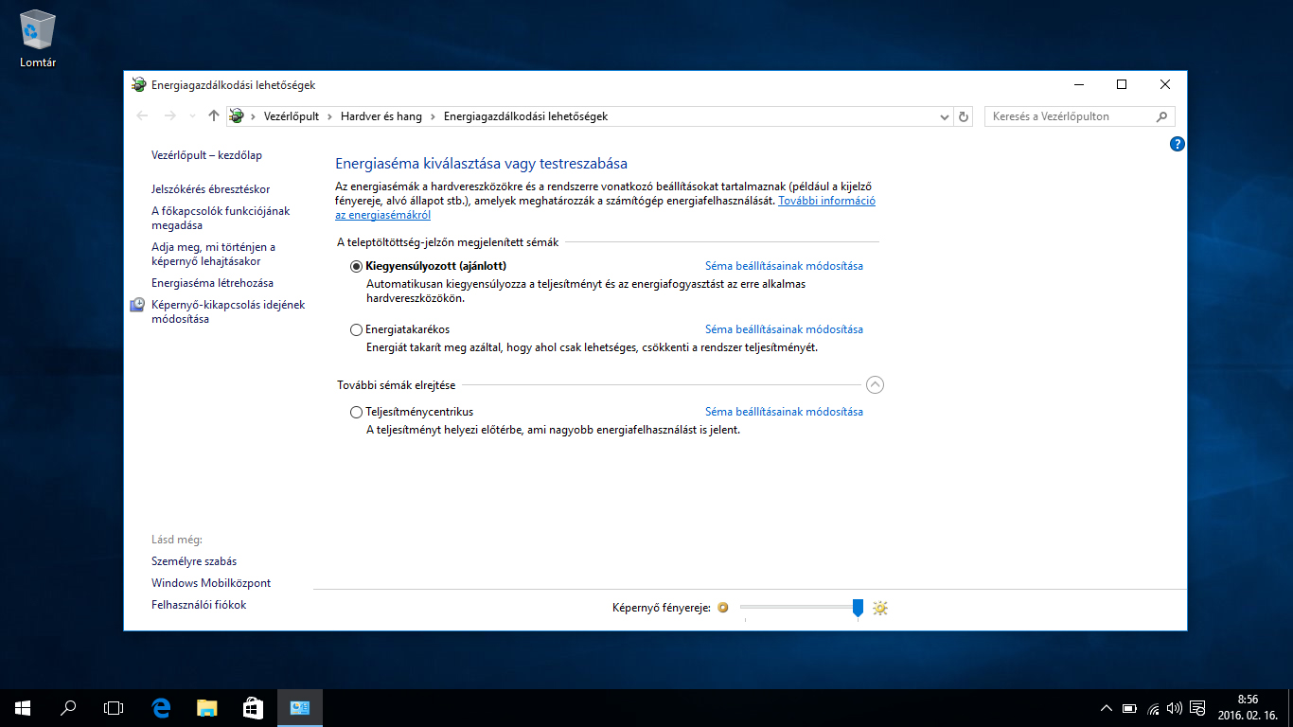Launch the Store app from taskbar
This screenshot has height=727, width=1293.
(253, 707)
